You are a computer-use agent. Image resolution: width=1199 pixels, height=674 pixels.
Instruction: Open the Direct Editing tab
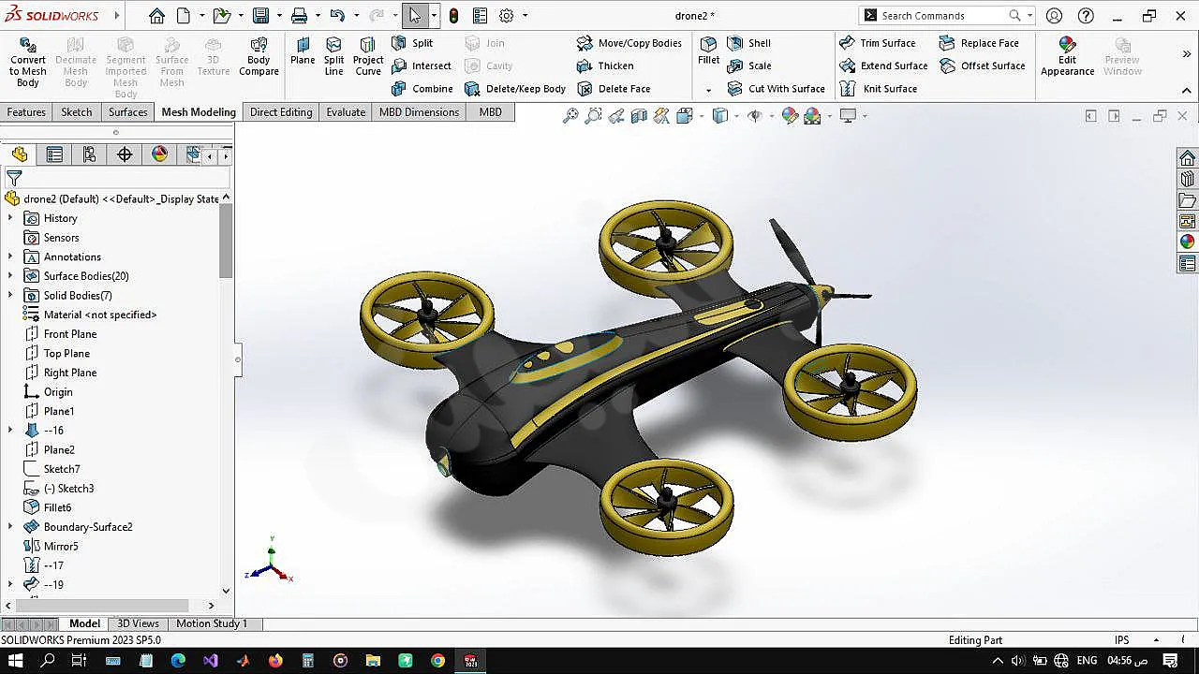(x=281, y=112)
